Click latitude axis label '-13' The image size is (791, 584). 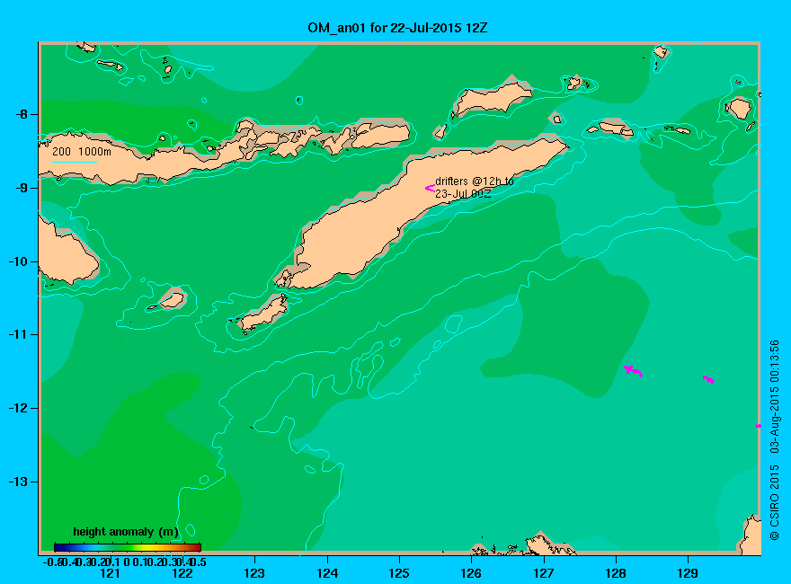point(18,482)
